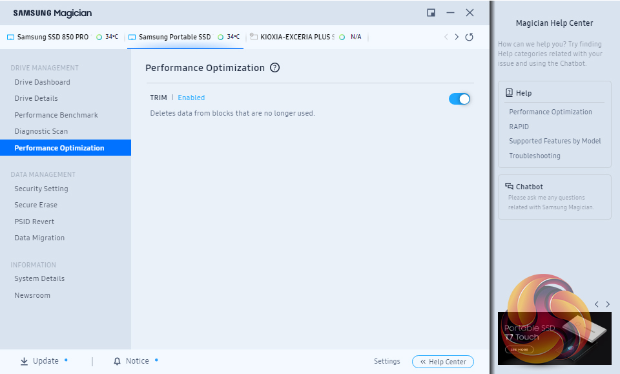Minimize the Samsung Magician window
Viewport: 620px width, 374px height.
click(450, 13)
